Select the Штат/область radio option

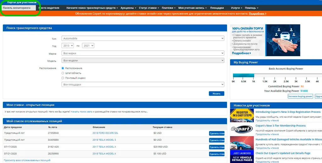click(63, 73)
